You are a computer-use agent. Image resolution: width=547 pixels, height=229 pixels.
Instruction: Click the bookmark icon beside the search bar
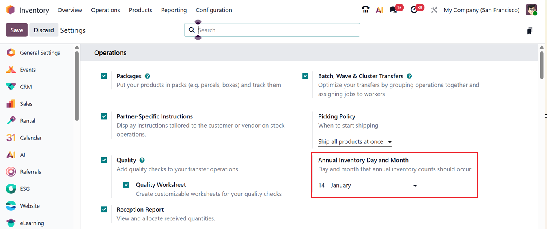click(529, 31)
